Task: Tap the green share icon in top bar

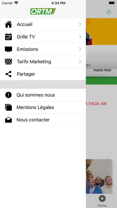Action: pyautogui.click(x=109, y=12)
